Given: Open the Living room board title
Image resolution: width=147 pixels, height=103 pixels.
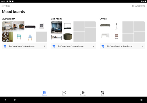Looking at the screenshot, I should tap(8, 19).
